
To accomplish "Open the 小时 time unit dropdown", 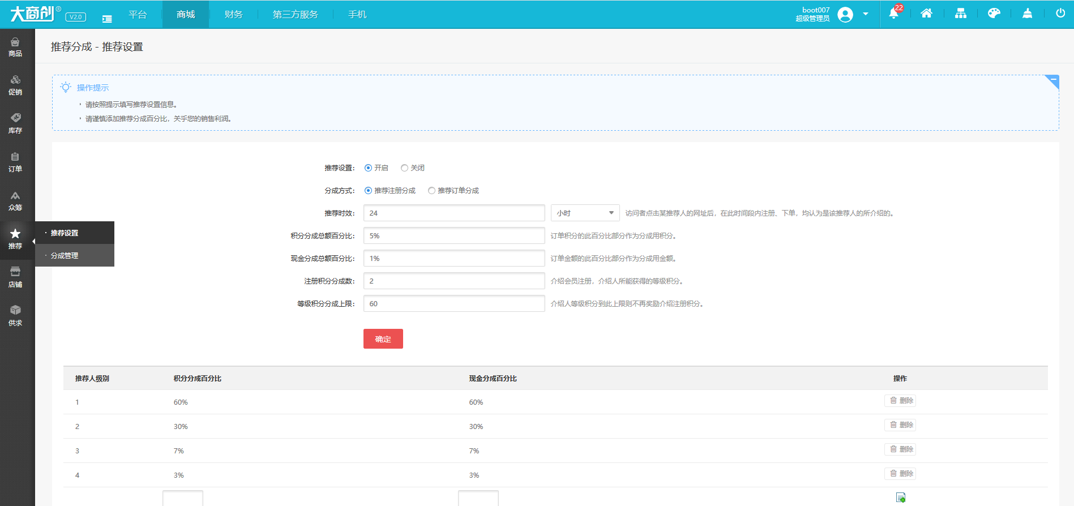I will click(585, 213).
